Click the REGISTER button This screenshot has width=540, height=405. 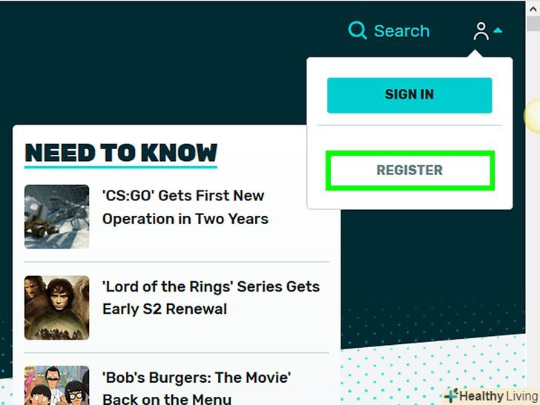[x=409, y=170]
